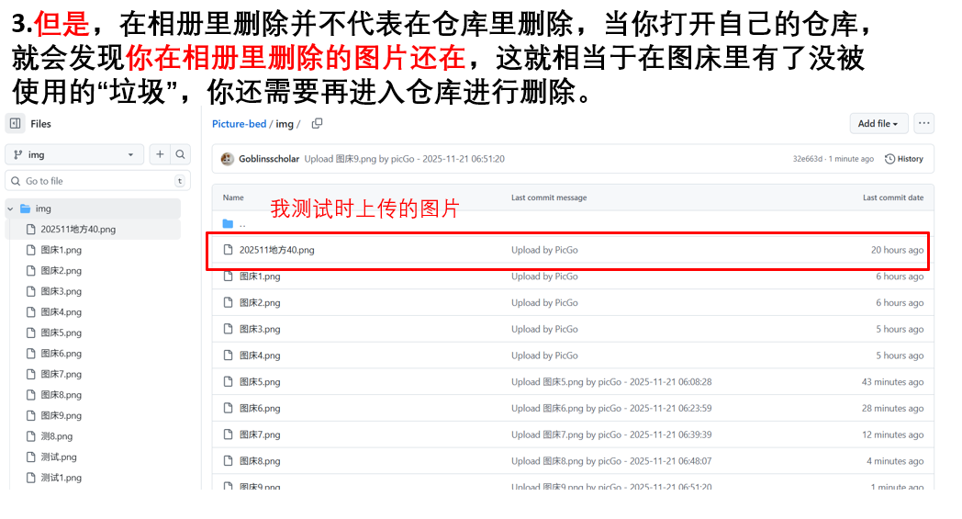Open 图床4.png in the file list
Screen dimensions: 962x519
pyautogui.click(x=260, y=355)
